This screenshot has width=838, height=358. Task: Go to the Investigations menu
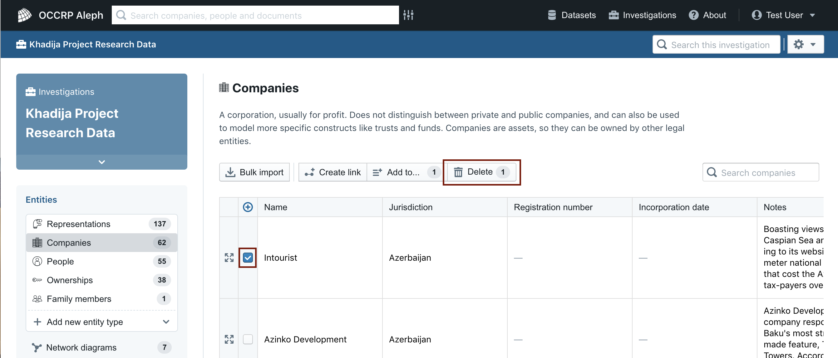642,15
